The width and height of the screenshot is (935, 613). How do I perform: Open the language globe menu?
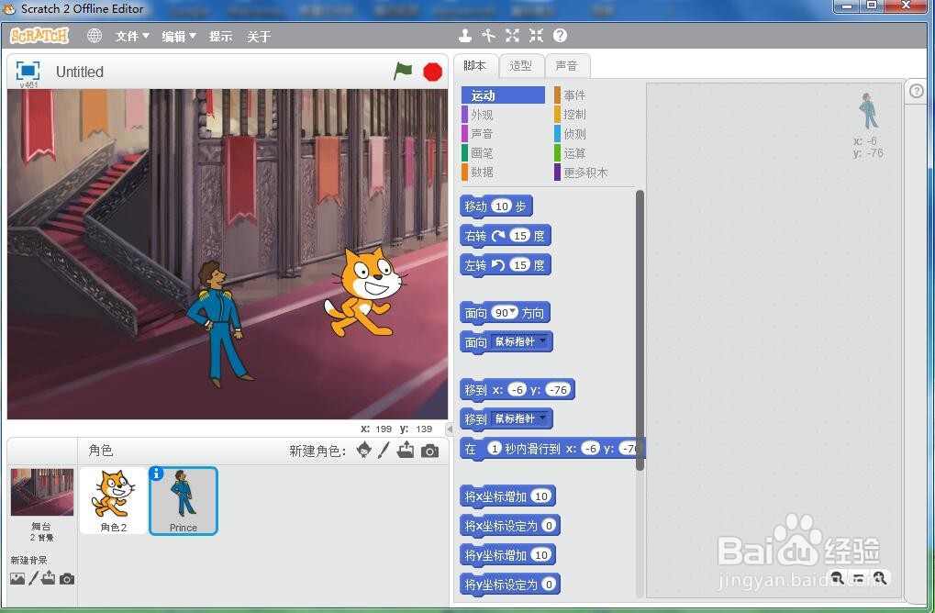point(95,36)
